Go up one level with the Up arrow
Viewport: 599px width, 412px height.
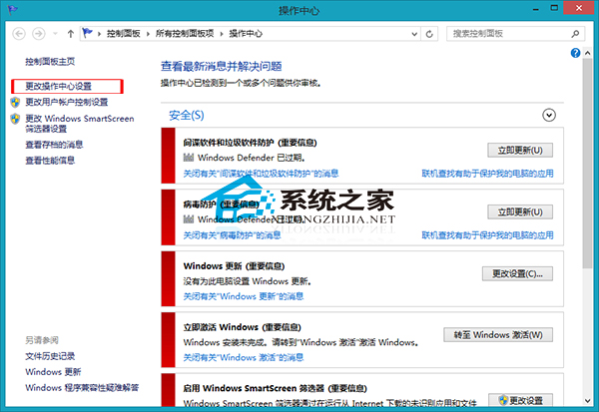click(70, 34)
